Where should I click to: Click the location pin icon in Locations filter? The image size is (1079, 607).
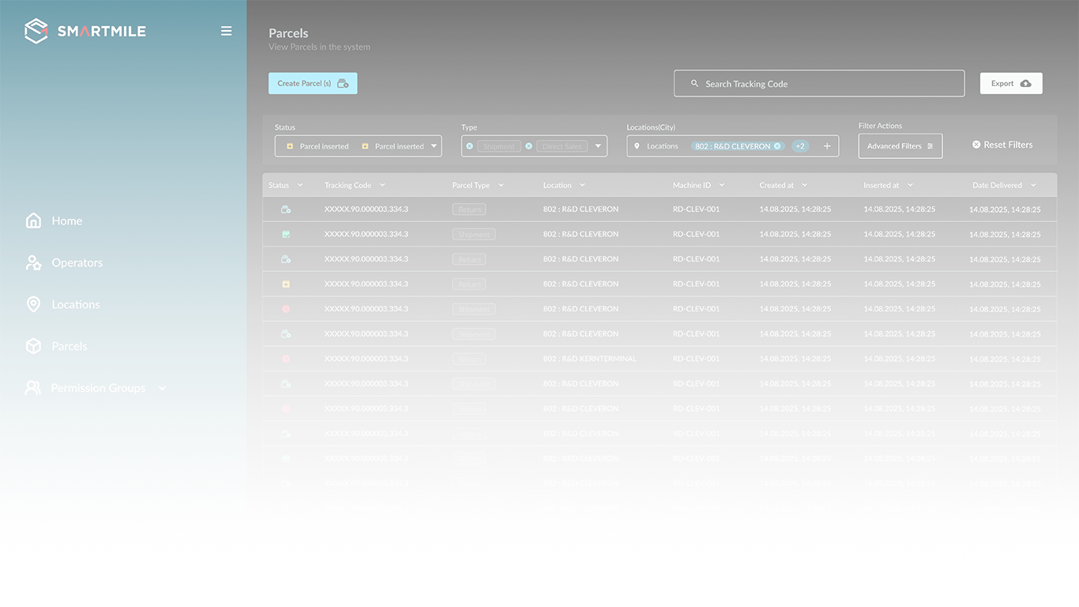637,146
